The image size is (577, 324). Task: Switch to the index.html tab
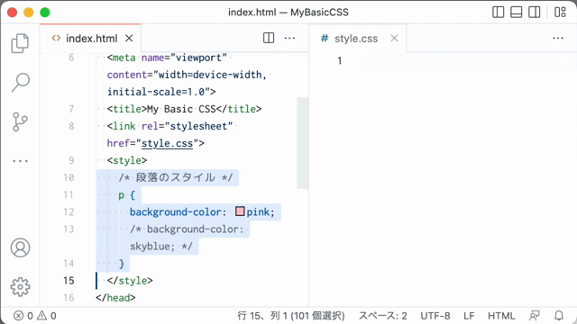point(87,38)
